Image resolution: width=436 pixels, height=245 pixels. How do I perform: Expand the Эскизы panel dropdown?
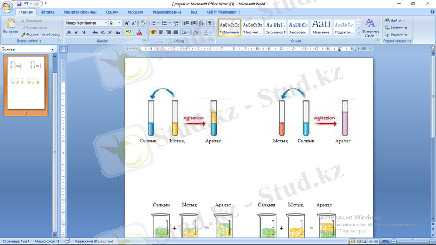[52, 49]
